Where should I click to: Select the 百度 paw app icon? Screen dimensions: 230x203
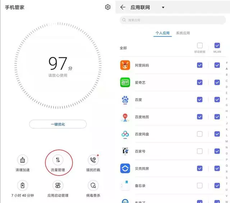125,100
